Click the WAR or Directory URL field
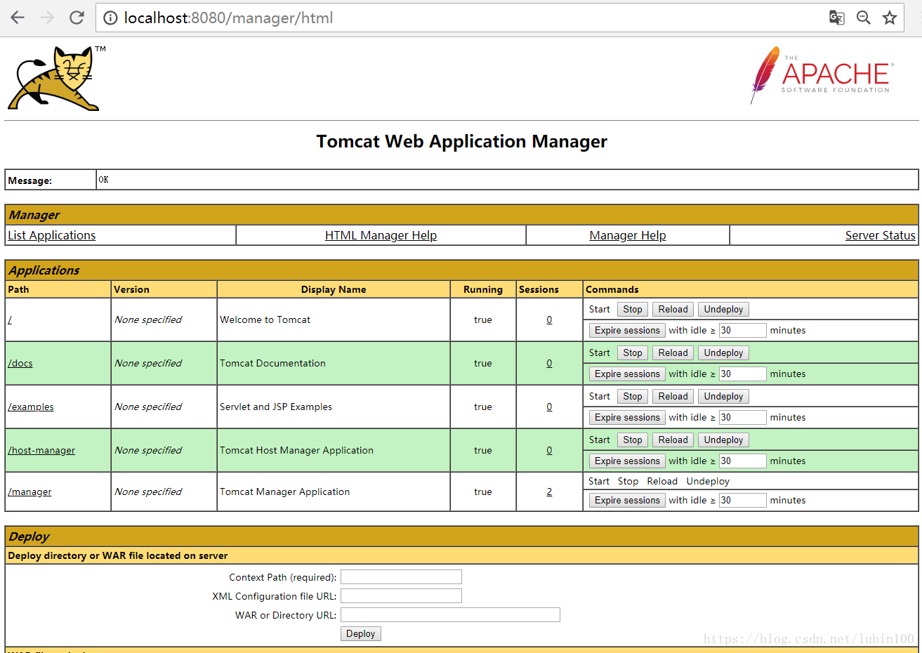 (x=450, y=615)
